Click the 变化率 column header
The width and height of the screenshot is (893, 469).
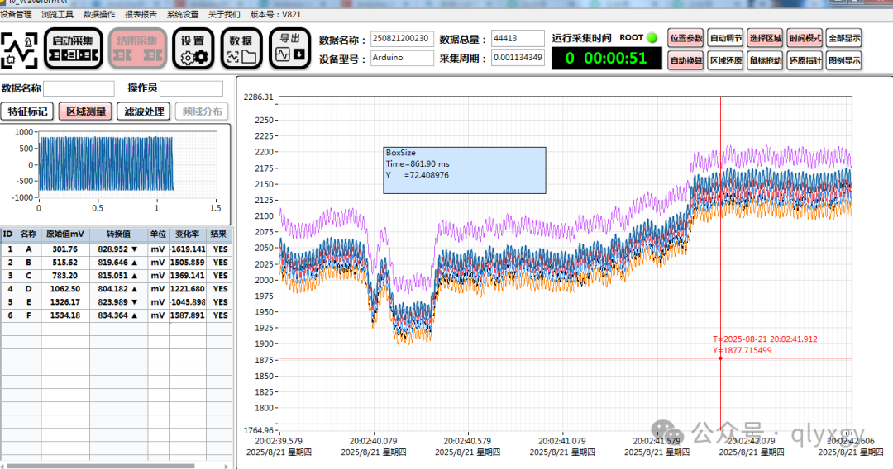[187, 234]
